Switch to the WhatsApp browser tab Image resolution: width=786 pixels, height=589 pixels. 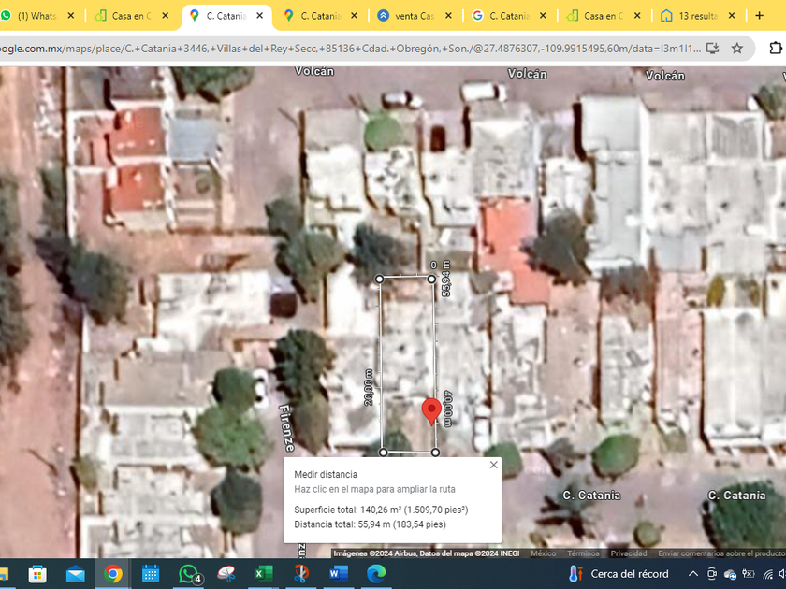coord(36,16)
